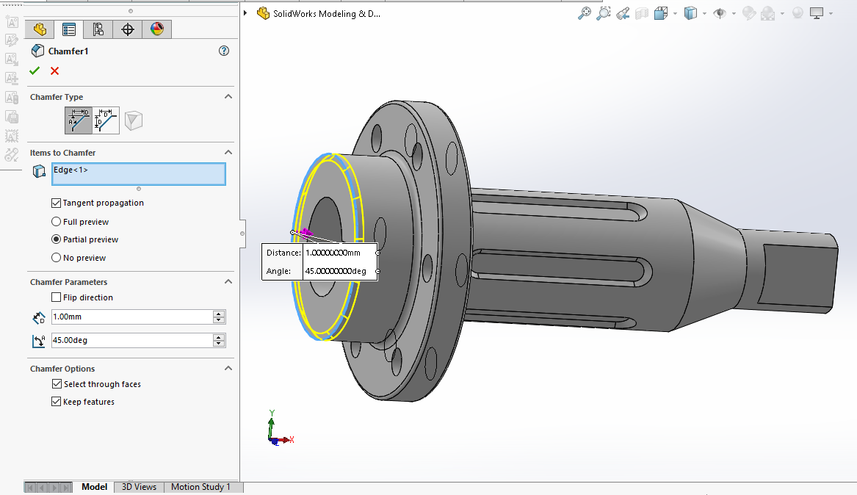Collapse the Chamfer Options section

click(x=228, y=369)
